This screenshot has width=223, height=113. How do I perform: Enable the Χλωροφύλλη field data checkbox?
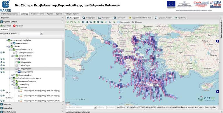pos(17,62)
